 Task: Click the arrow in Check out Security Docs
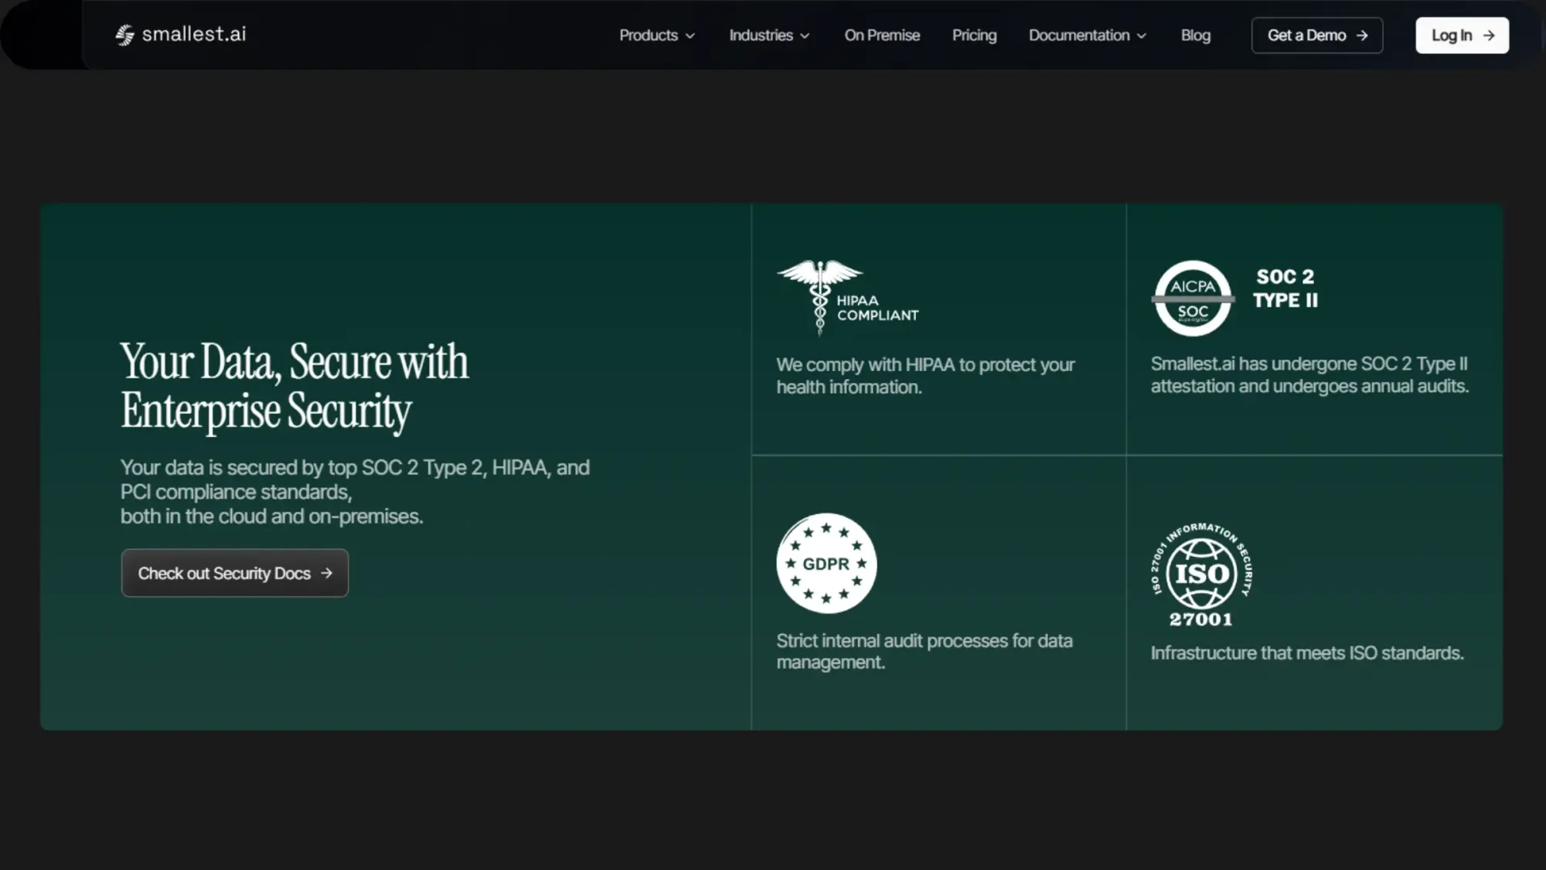click(x=328, y=573)
